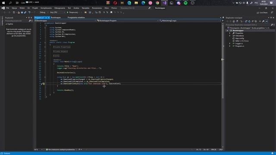Open the Okno menu
Viewport: 276px width, 155px height.
[x=107, y=8]
